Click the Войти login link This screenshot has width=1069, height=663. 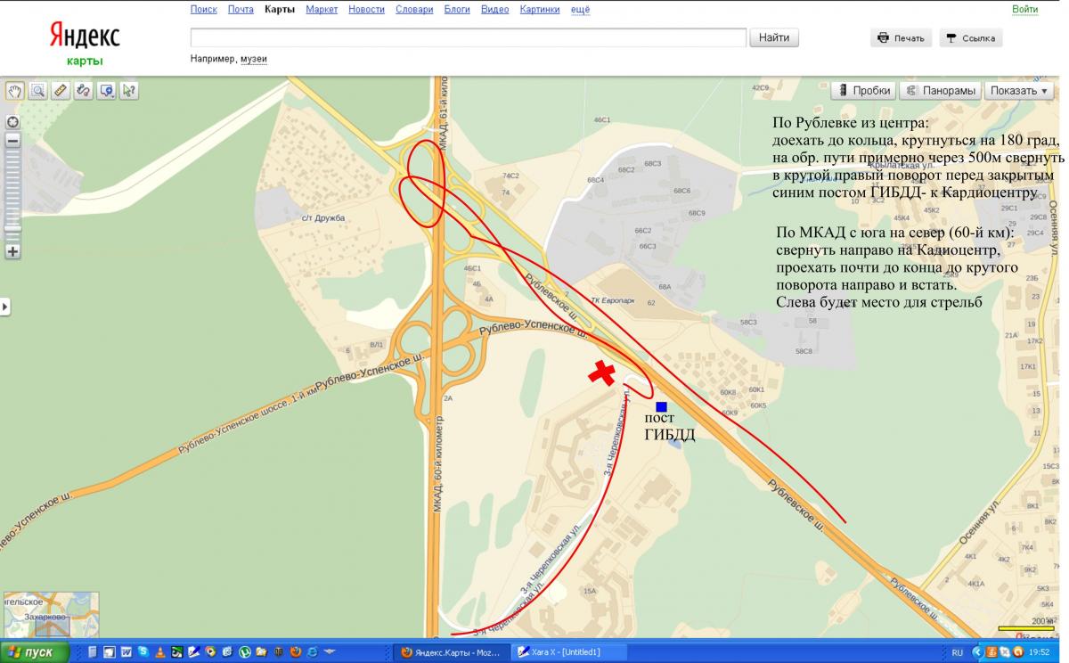click(1025, 10)
